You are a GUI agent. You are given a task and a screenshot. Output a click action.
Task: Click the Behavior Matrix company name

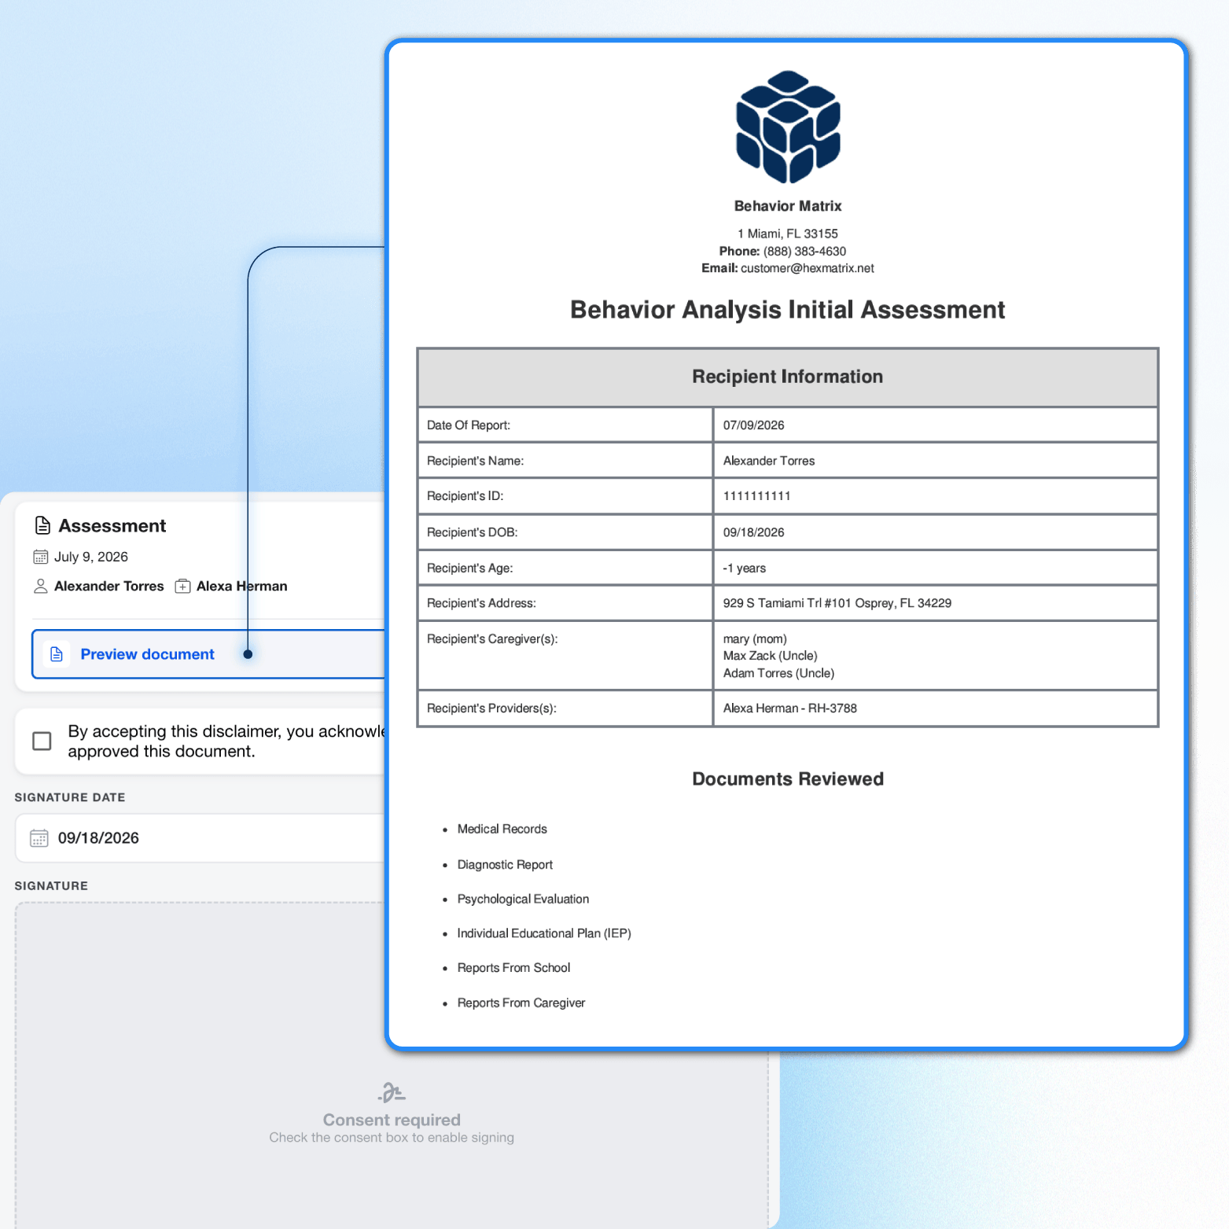point(788,206)
